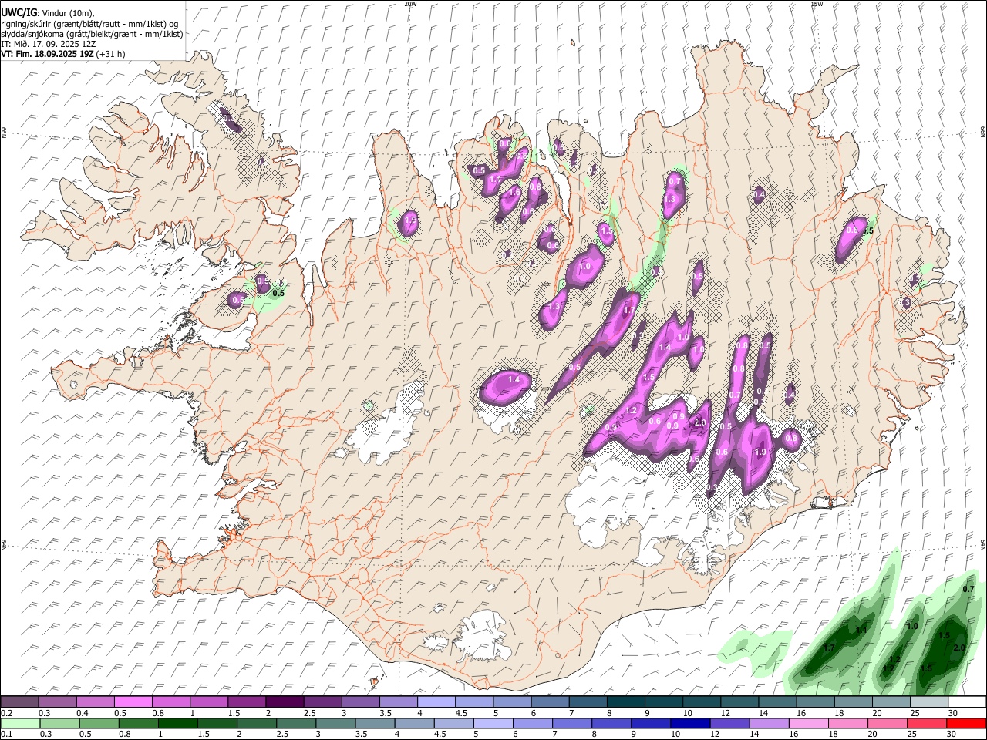Click the light grey 25 snow legend swatch

click(x=928, y=702)
